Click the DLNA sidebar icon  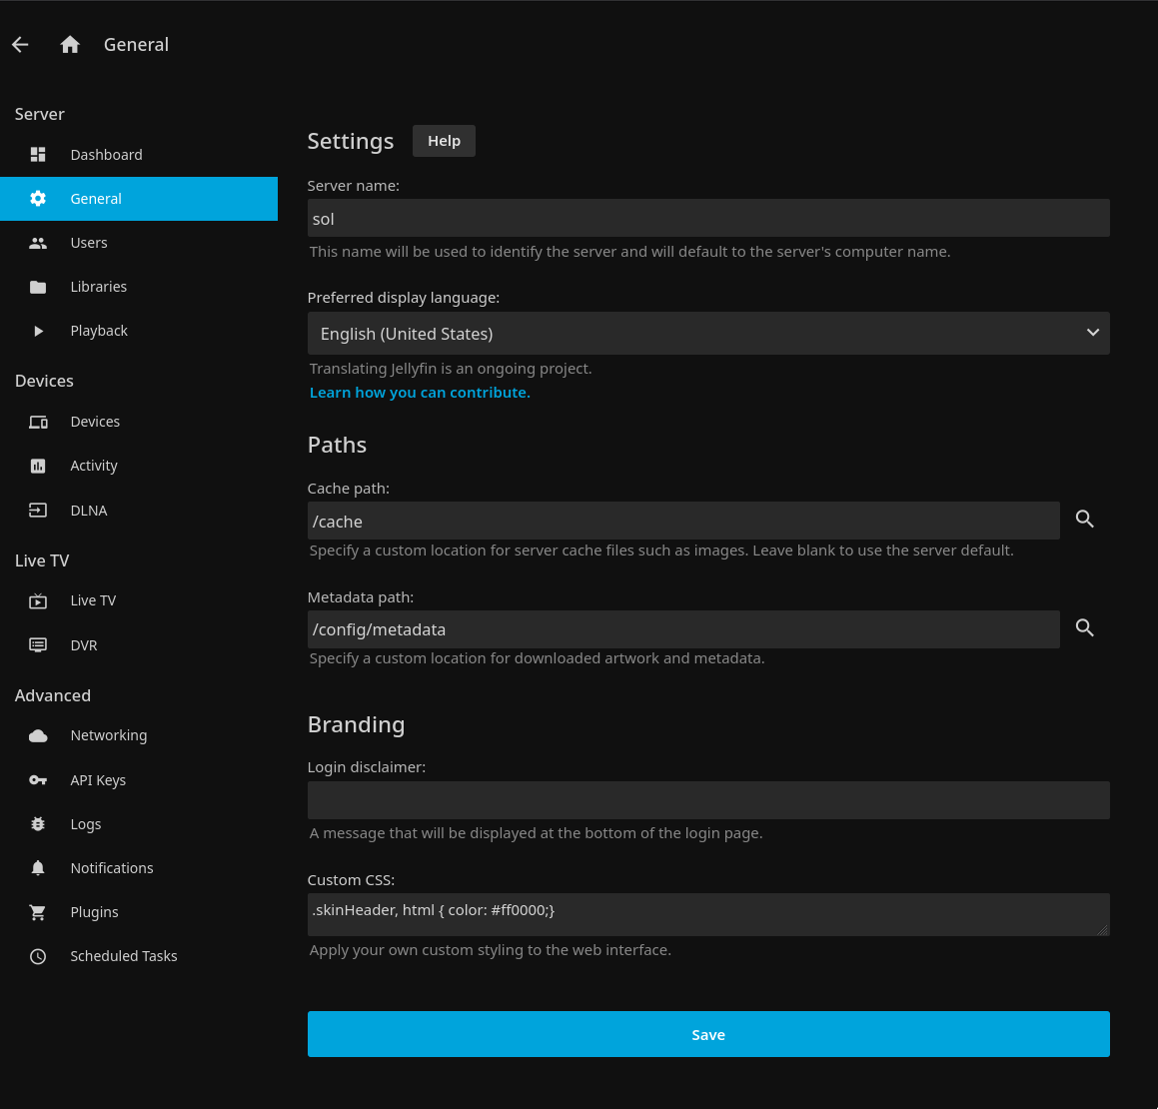pyautogui.click(x=37, y=510)
